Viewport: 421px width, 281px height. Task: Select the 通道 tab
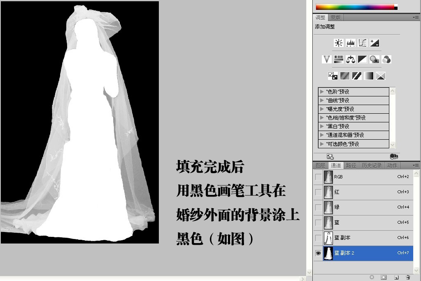pyautogui.click(x=336, y=165)
